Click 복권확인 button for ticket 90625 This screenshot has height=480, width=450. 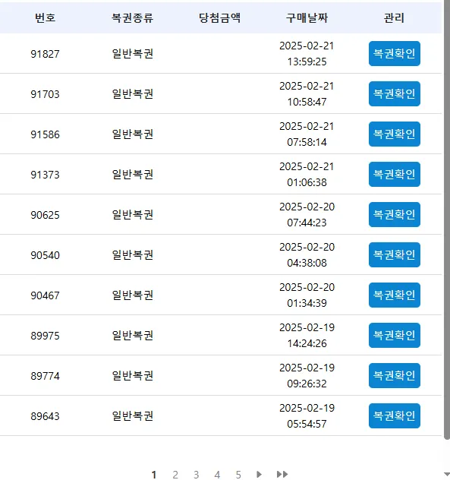(x=394, y=215)
